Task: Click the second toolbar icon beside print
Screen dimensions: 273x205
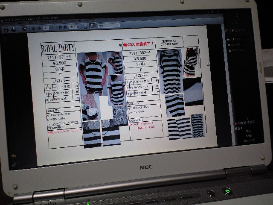Action: [x=13, y=29]
